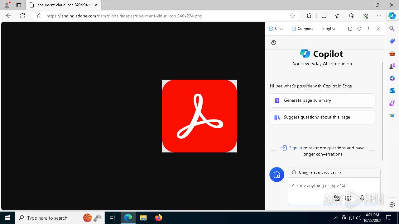
Task: Click the taskbar search box
Action: coord(60,218)
